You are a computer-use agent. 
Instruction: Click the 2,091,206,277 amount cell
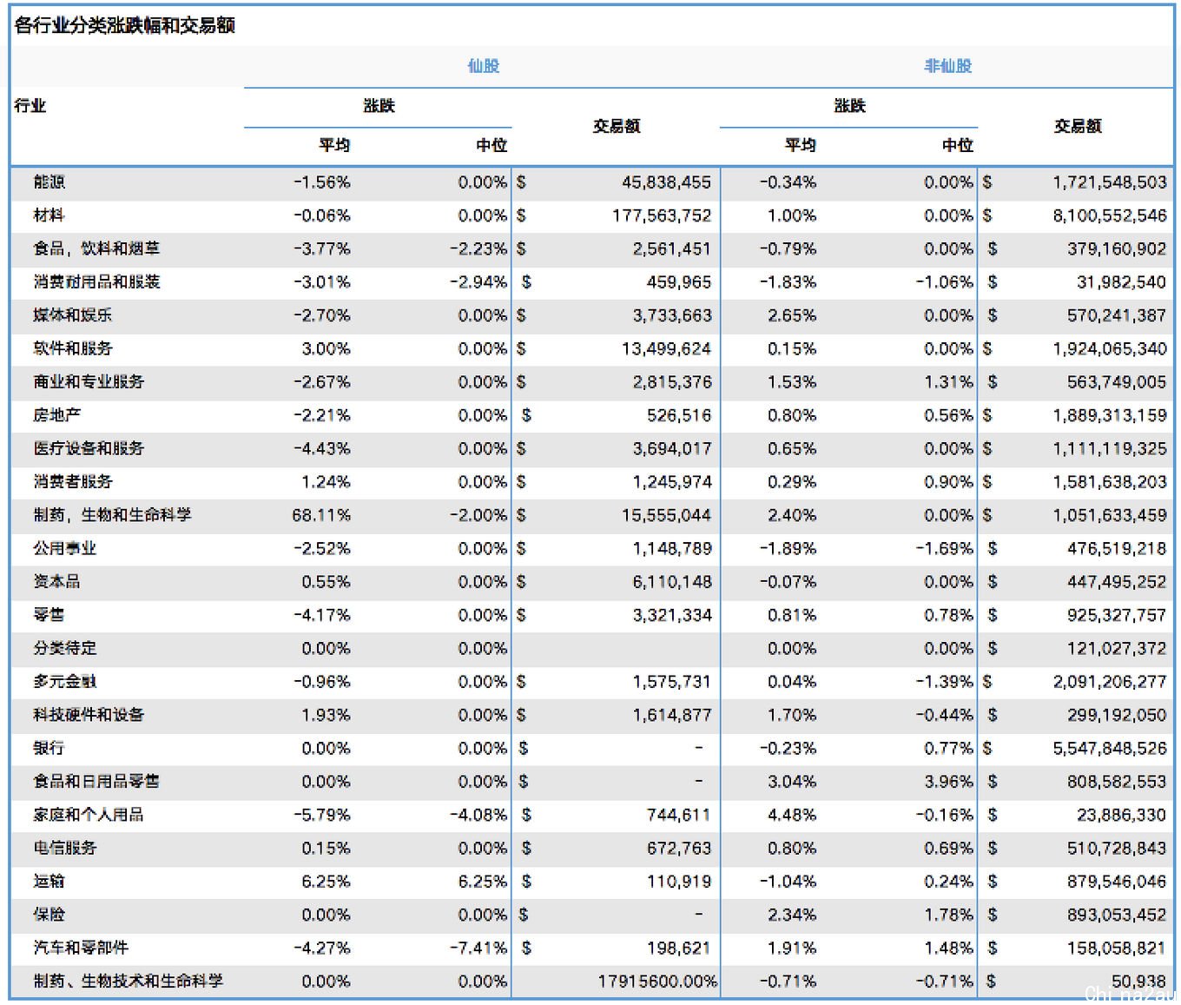pos(1110,682)
